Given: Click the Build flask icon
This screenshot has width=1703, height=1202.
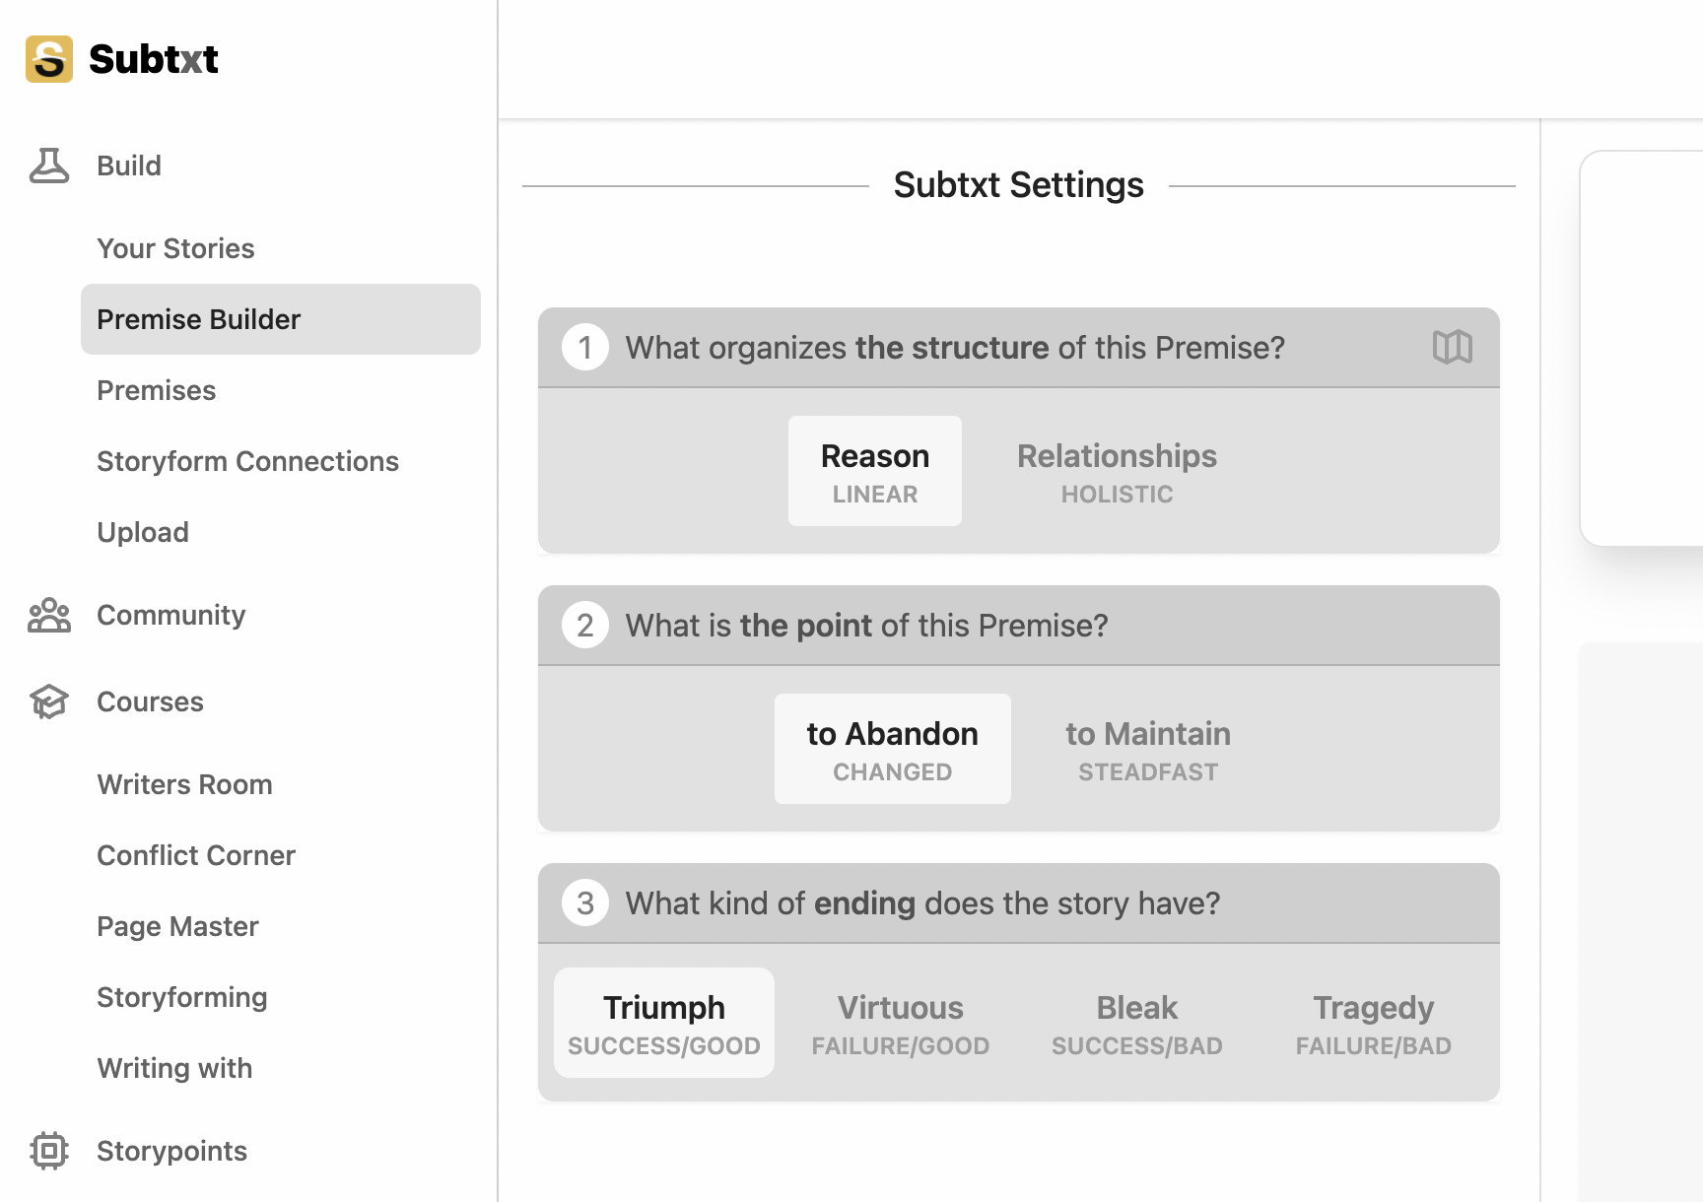Looking at the screenshot, I should point(49,166).
